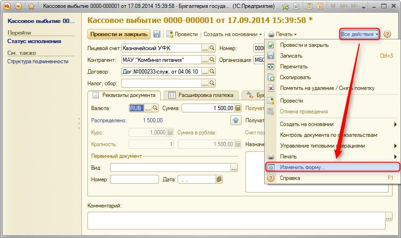Click the star favorites icon in title bar

point(31,6)
